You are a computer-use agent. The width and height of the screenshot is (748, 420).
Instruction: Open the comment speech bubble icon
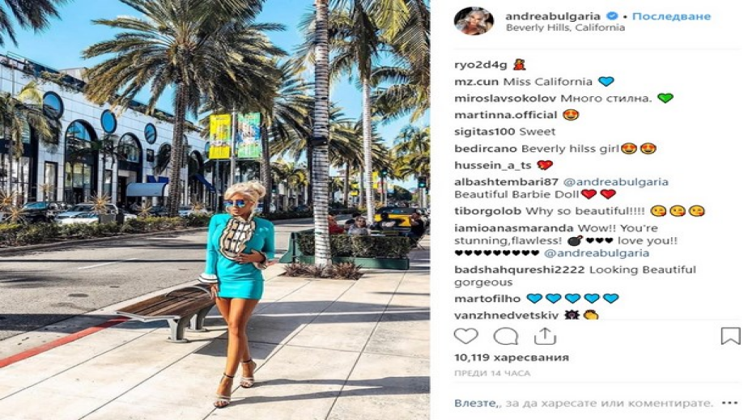[x=506, y=336]
